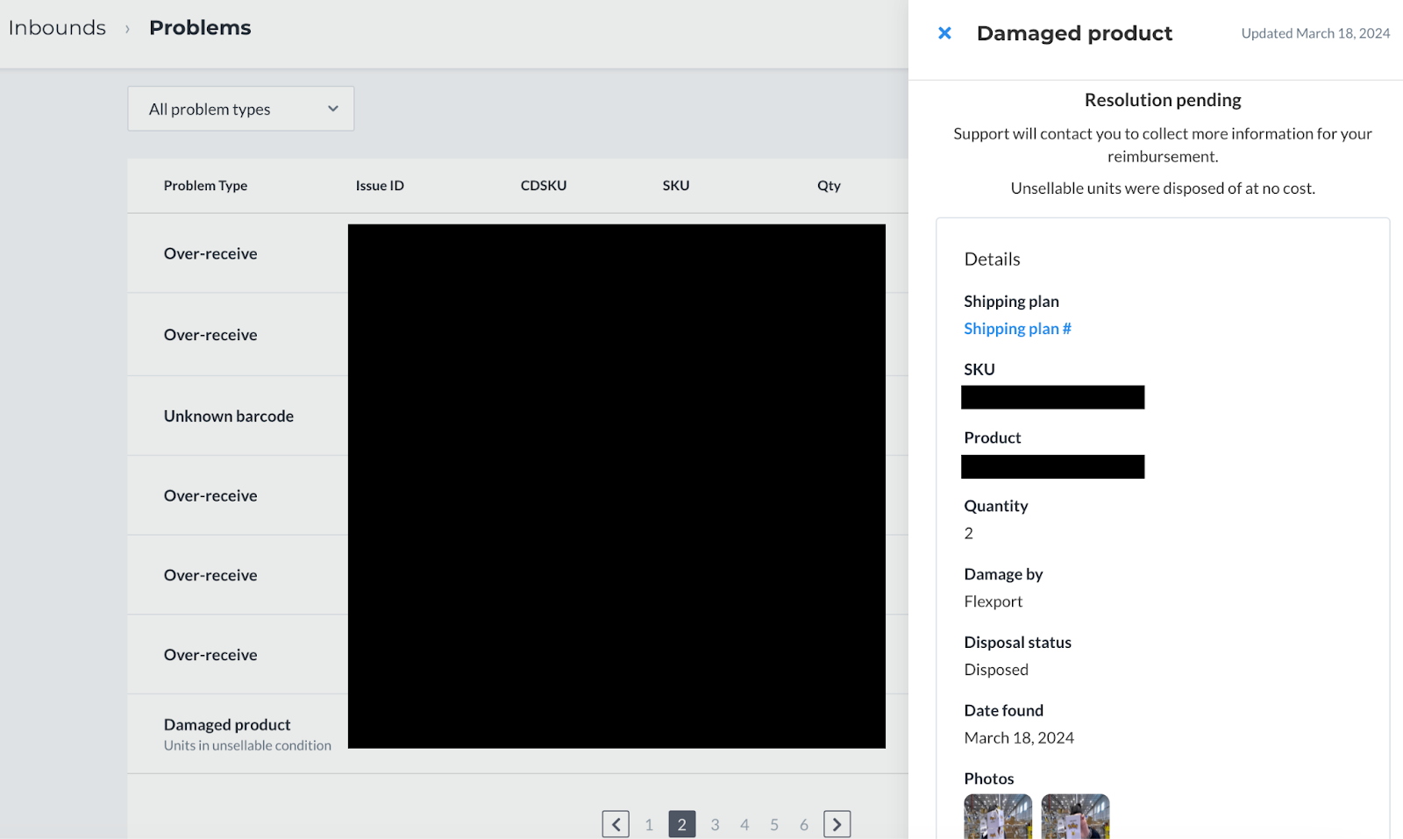Click the SKU column header in table
Image resolution: width=1403 pixels, height=839 pixels.
click(x=676, y=186)
